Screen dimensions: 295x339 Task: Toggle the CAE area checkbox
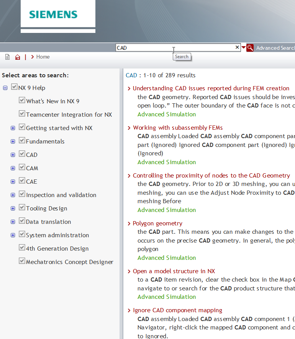coord(22,181)
